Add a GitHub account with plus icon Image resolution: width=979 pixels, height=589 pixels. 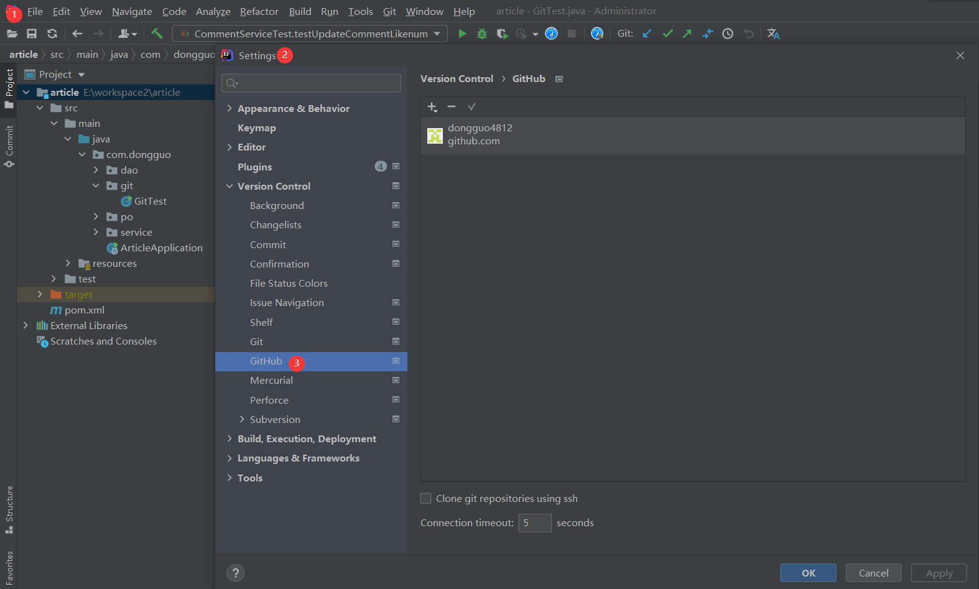pos(432,107)
